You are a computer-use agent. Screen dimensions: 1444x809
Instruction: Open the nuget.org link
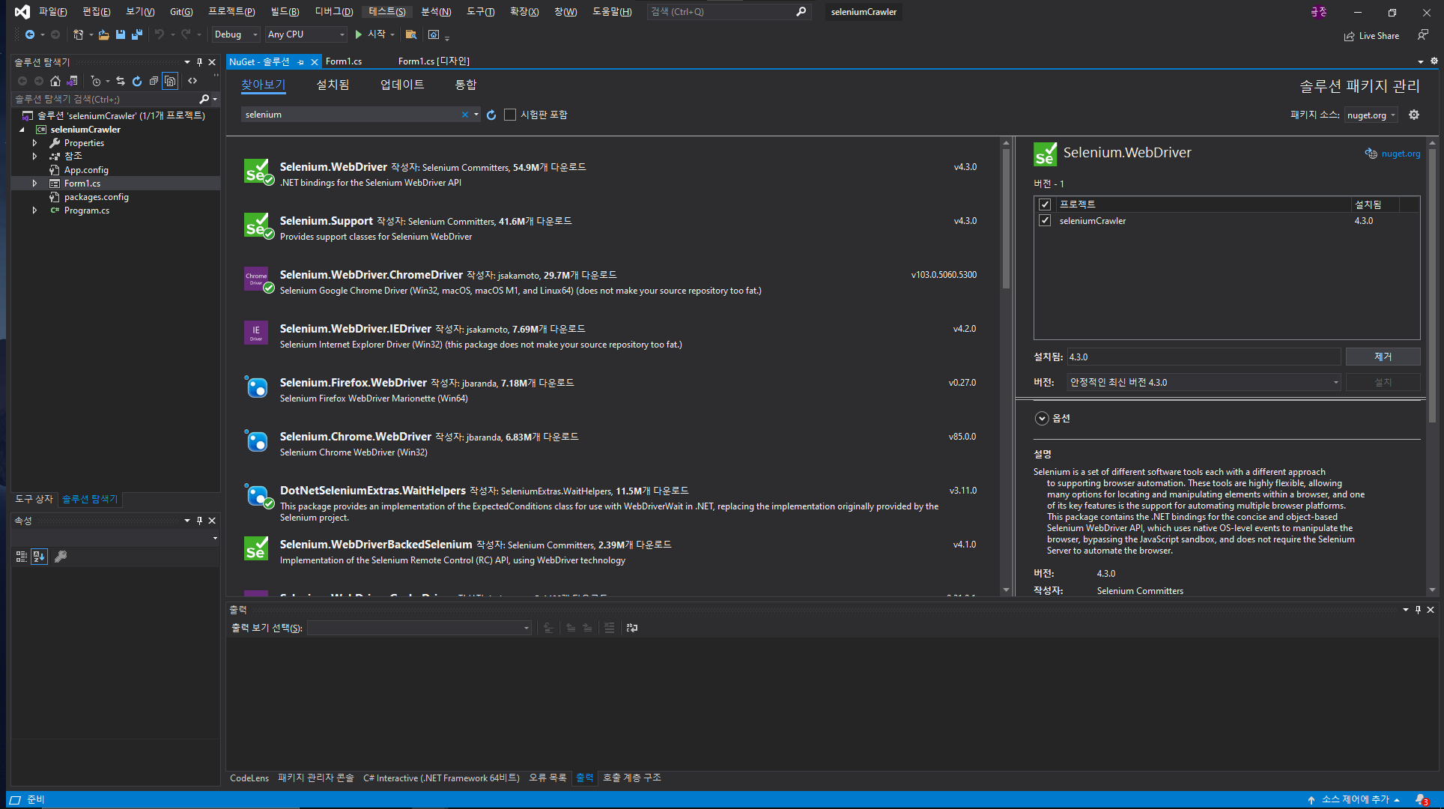point(1400,154)
